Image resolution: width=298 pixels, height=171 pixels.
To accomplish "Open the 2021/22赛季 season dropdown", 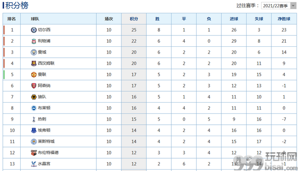I will [279, 6].
